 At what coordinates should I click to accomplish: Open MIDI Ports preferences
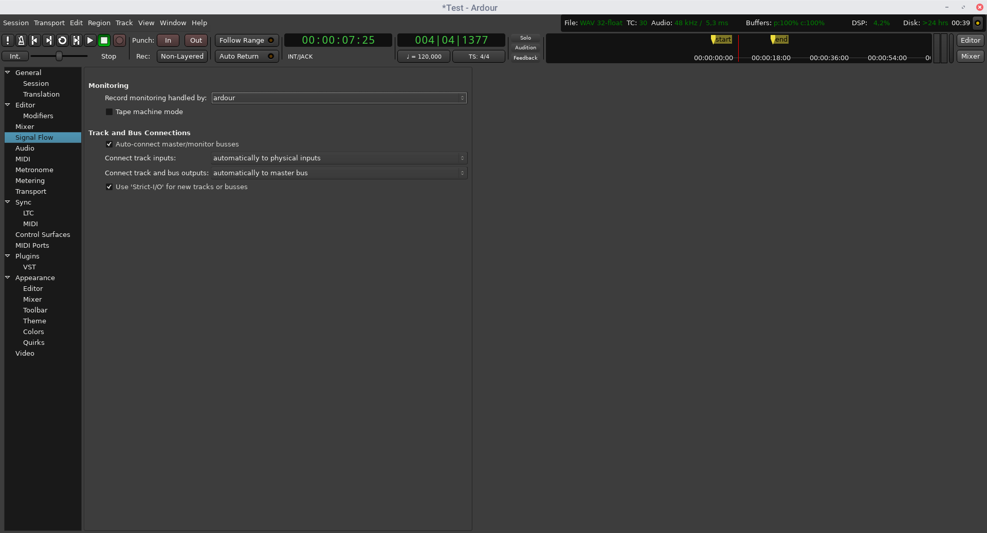coord(32,245)
